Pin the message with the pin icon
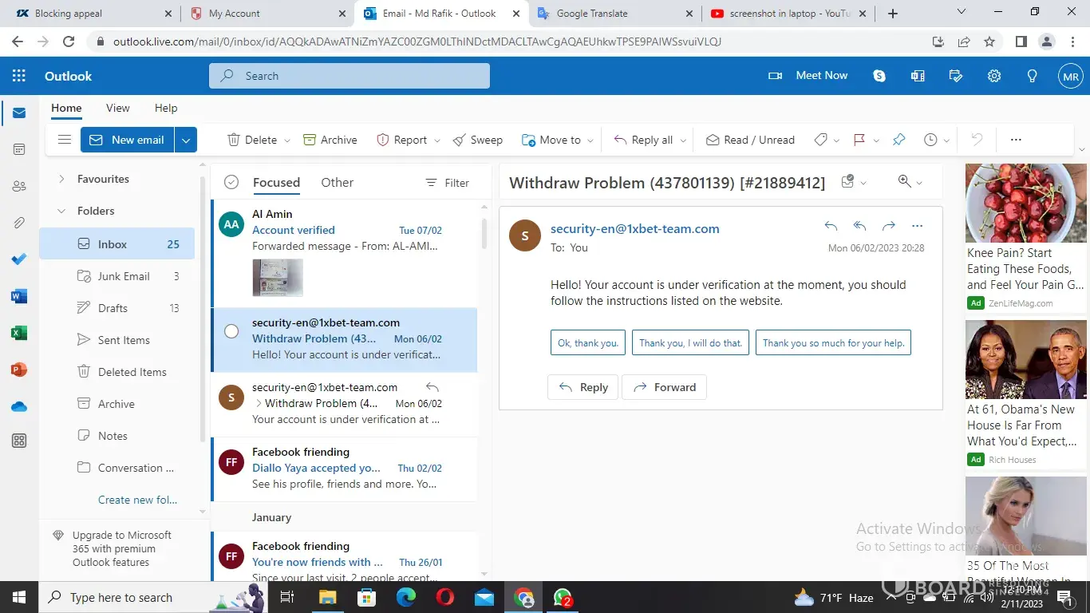This screenshot has width=1090, height=613. pos(898,140)
